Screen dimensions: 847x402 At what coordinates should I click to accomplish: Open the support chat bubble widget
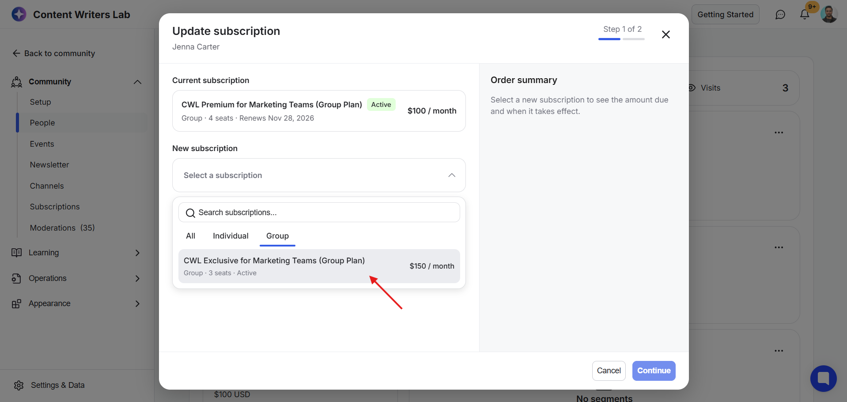[824, 379]
